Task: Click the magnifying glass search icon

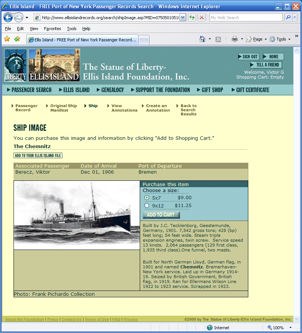Action: 288,17
